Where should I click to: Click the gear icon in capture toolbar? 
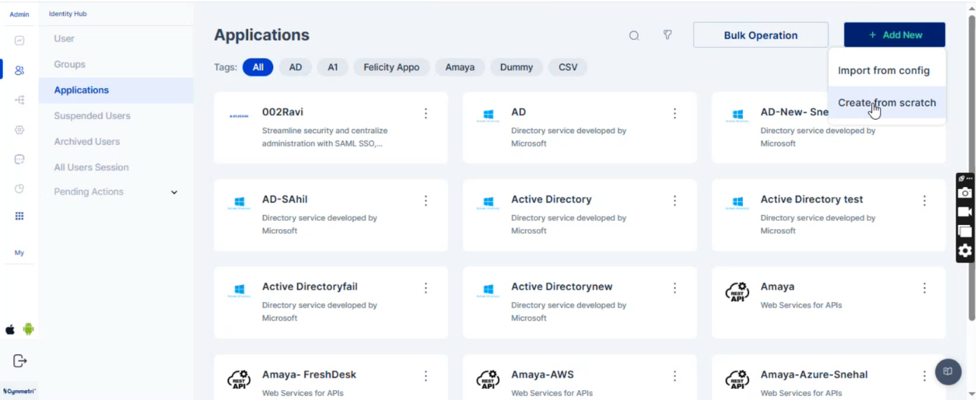965,251
